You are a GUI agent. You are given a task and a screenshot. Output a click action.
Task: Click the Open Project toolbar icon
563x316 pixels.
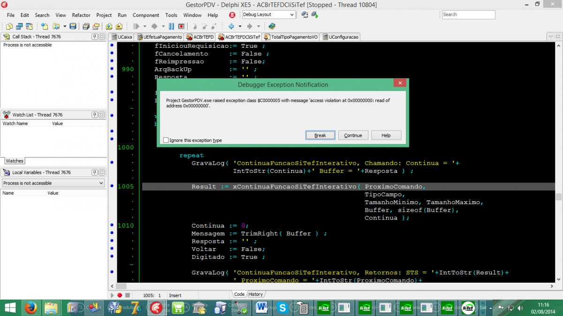96,26
